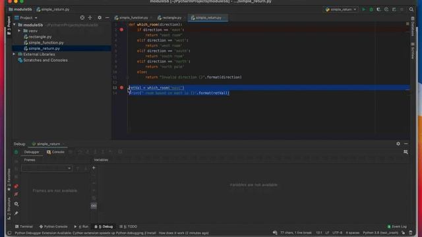Expand External Libraries node

(x=15, y=54)
